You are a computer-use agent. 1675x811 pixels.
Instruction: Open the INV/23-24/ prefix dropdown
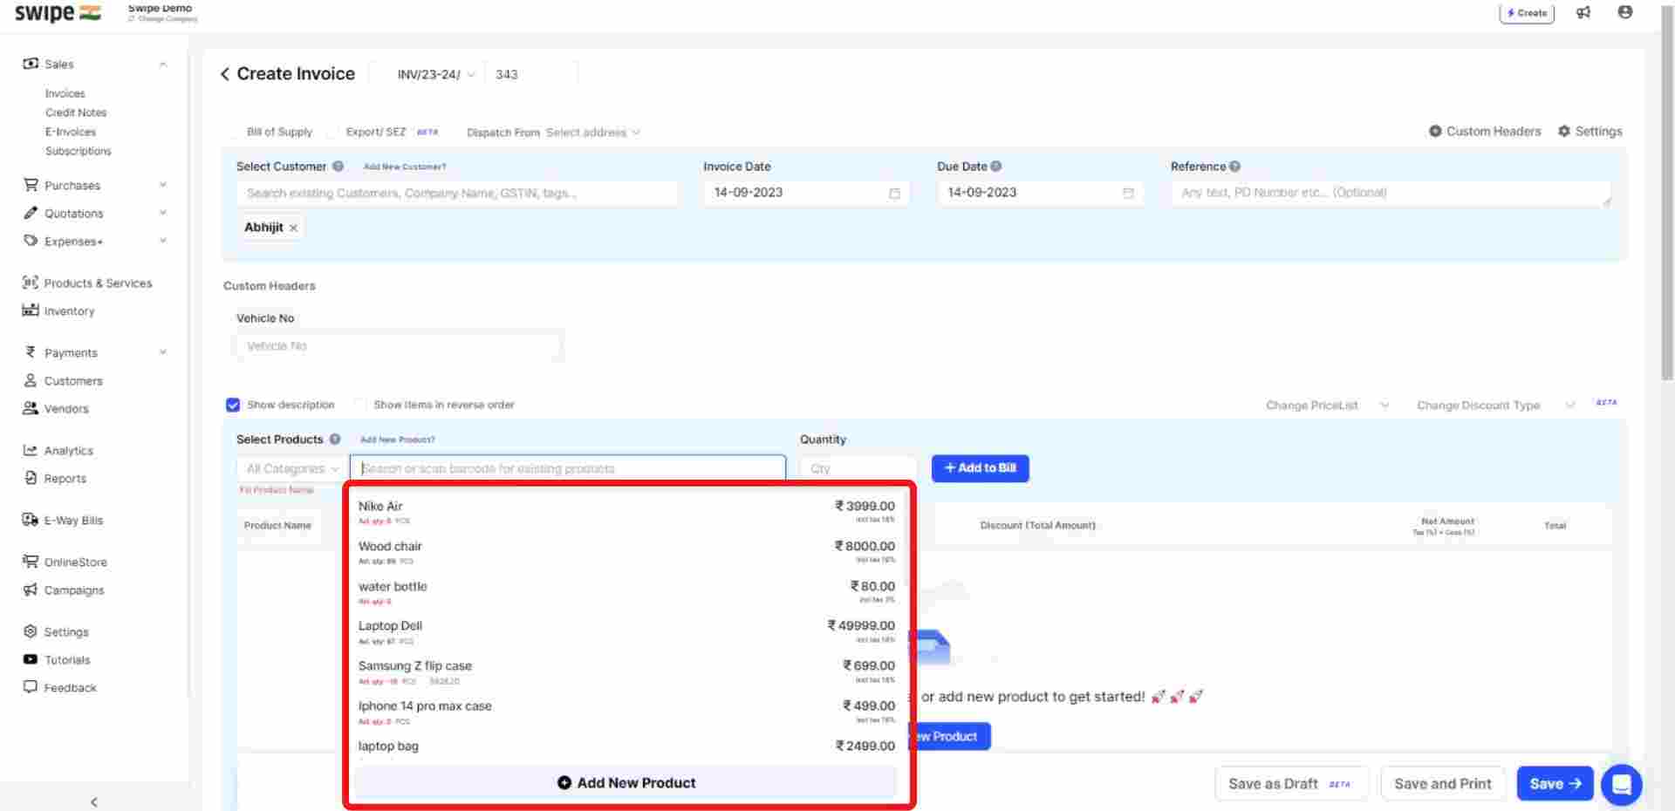click(x=435, y=74)
